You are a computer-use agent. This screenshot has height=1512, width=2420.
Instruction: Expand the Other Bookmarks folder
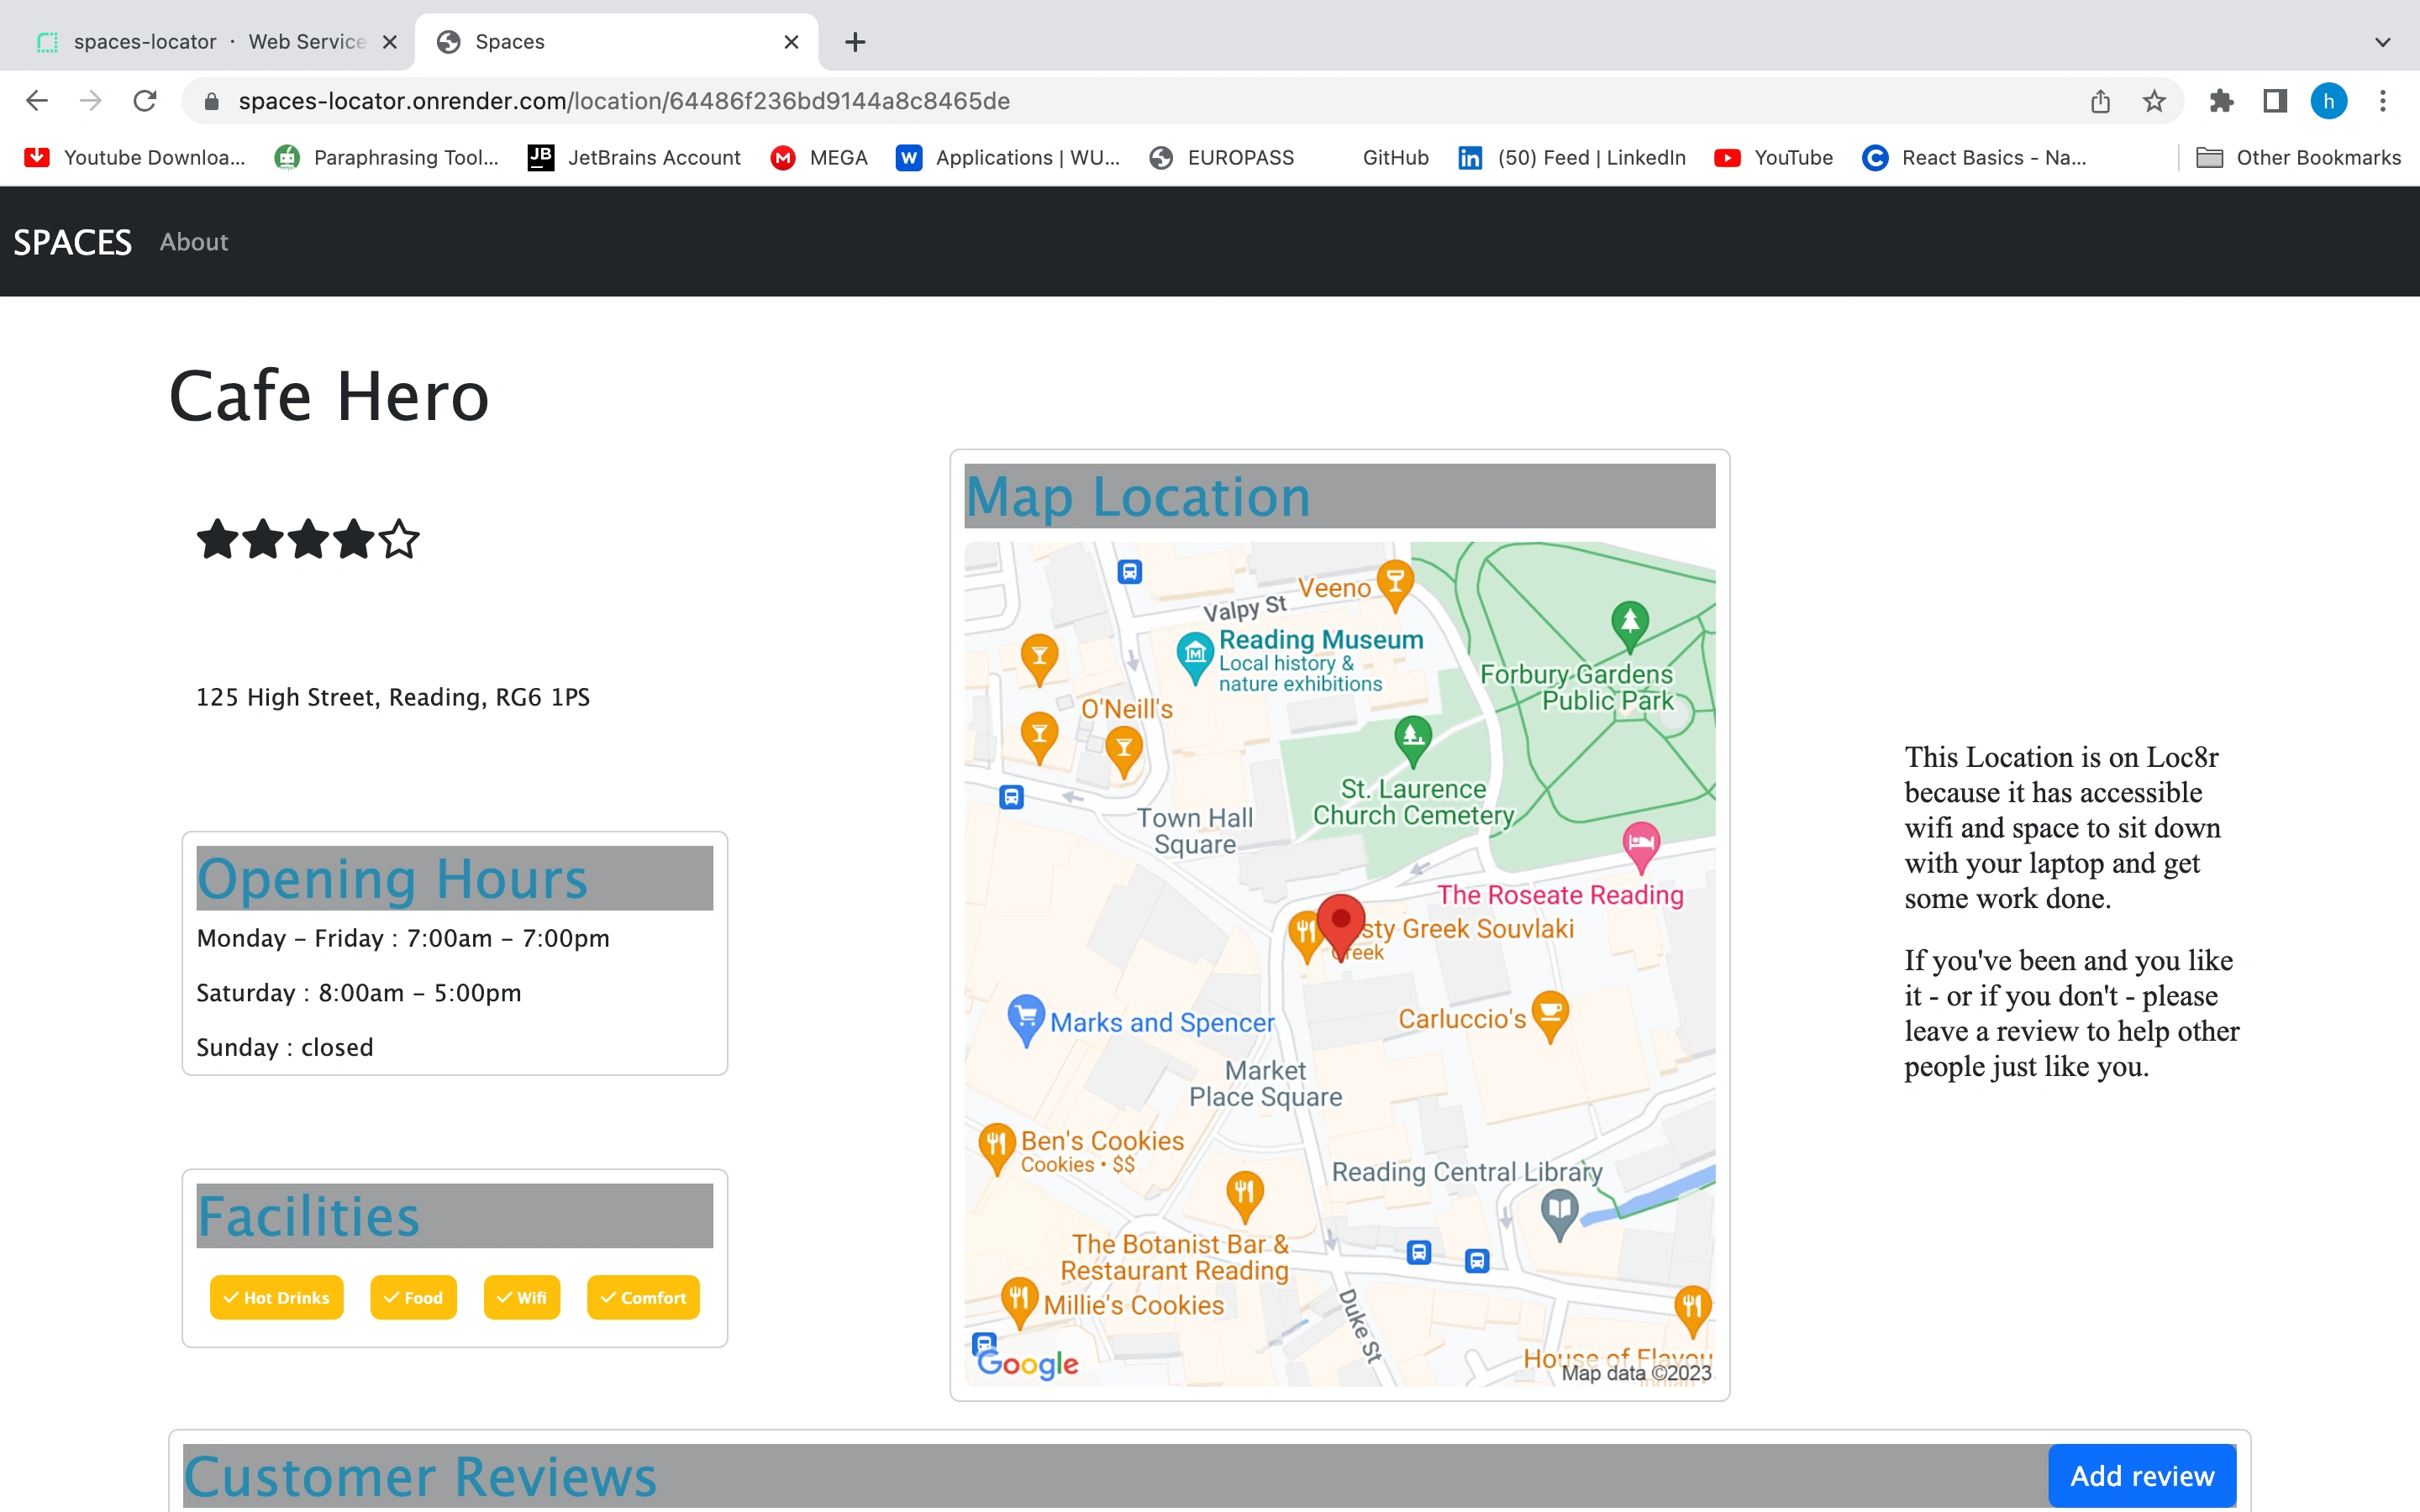coord(2298,157)
